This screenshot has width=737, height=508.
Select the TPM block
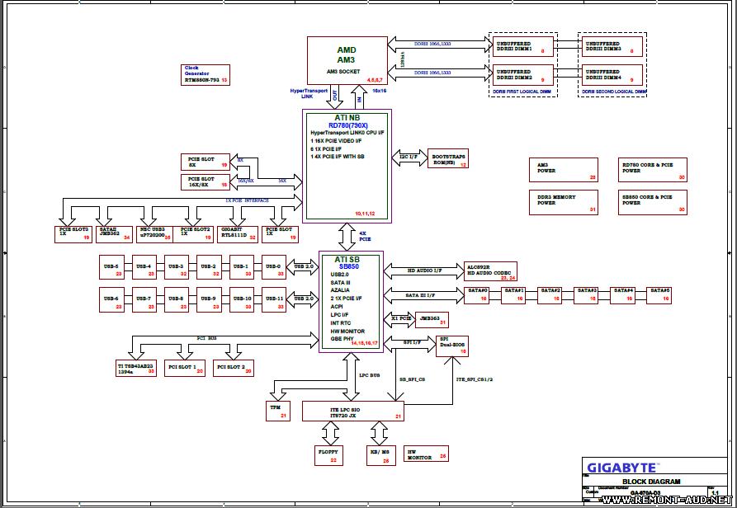tap(276, 411)
